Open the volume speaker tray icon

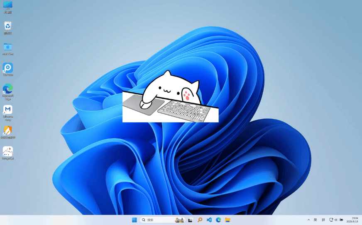tap(336, 220)
